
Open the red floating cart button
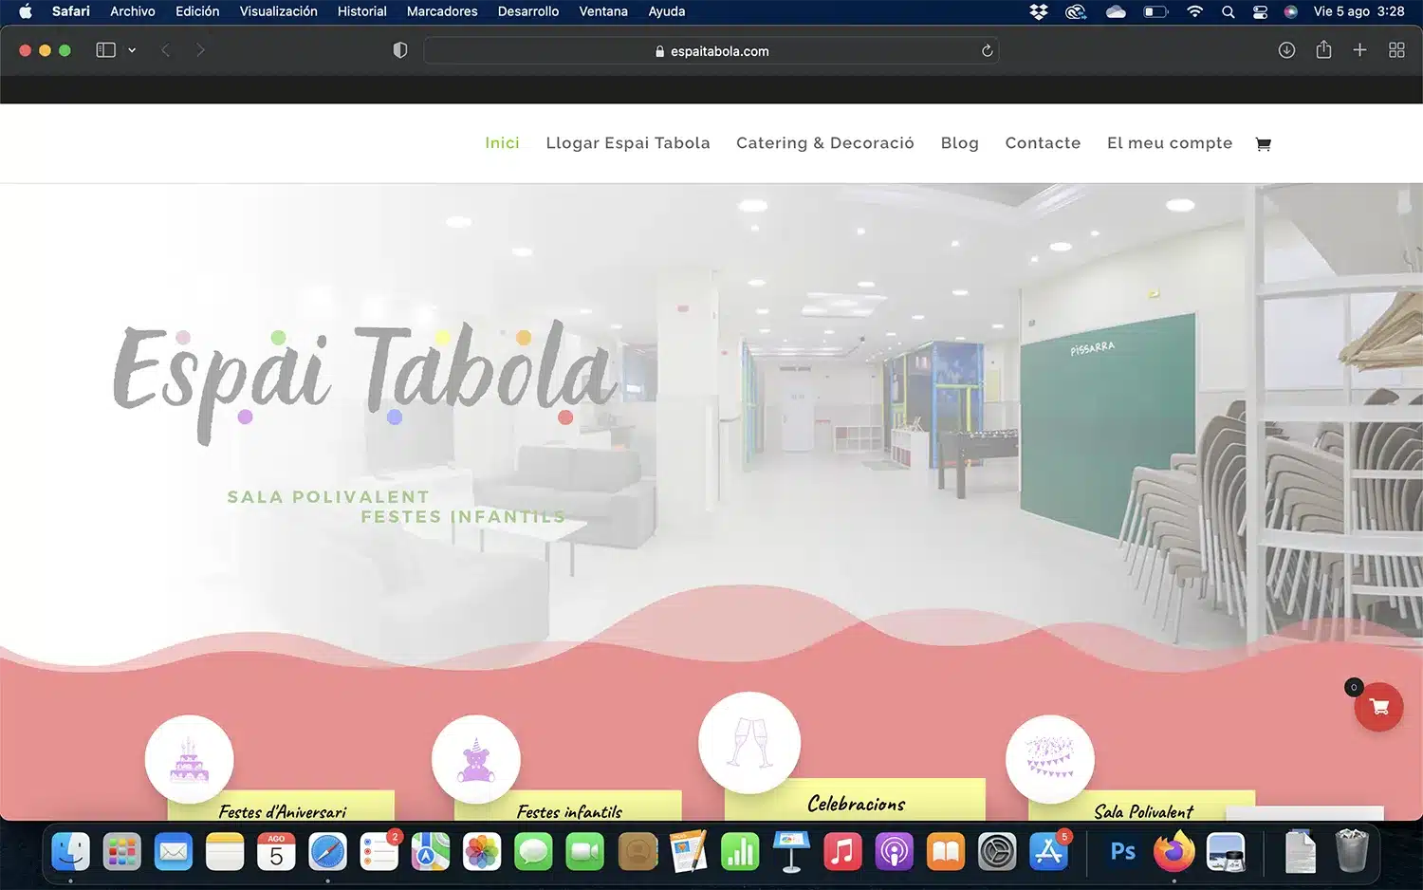coord(1378,707)
